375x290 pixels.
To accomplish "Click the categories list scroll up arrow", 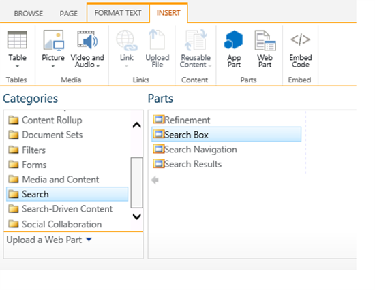I will [x=137, y=125].
